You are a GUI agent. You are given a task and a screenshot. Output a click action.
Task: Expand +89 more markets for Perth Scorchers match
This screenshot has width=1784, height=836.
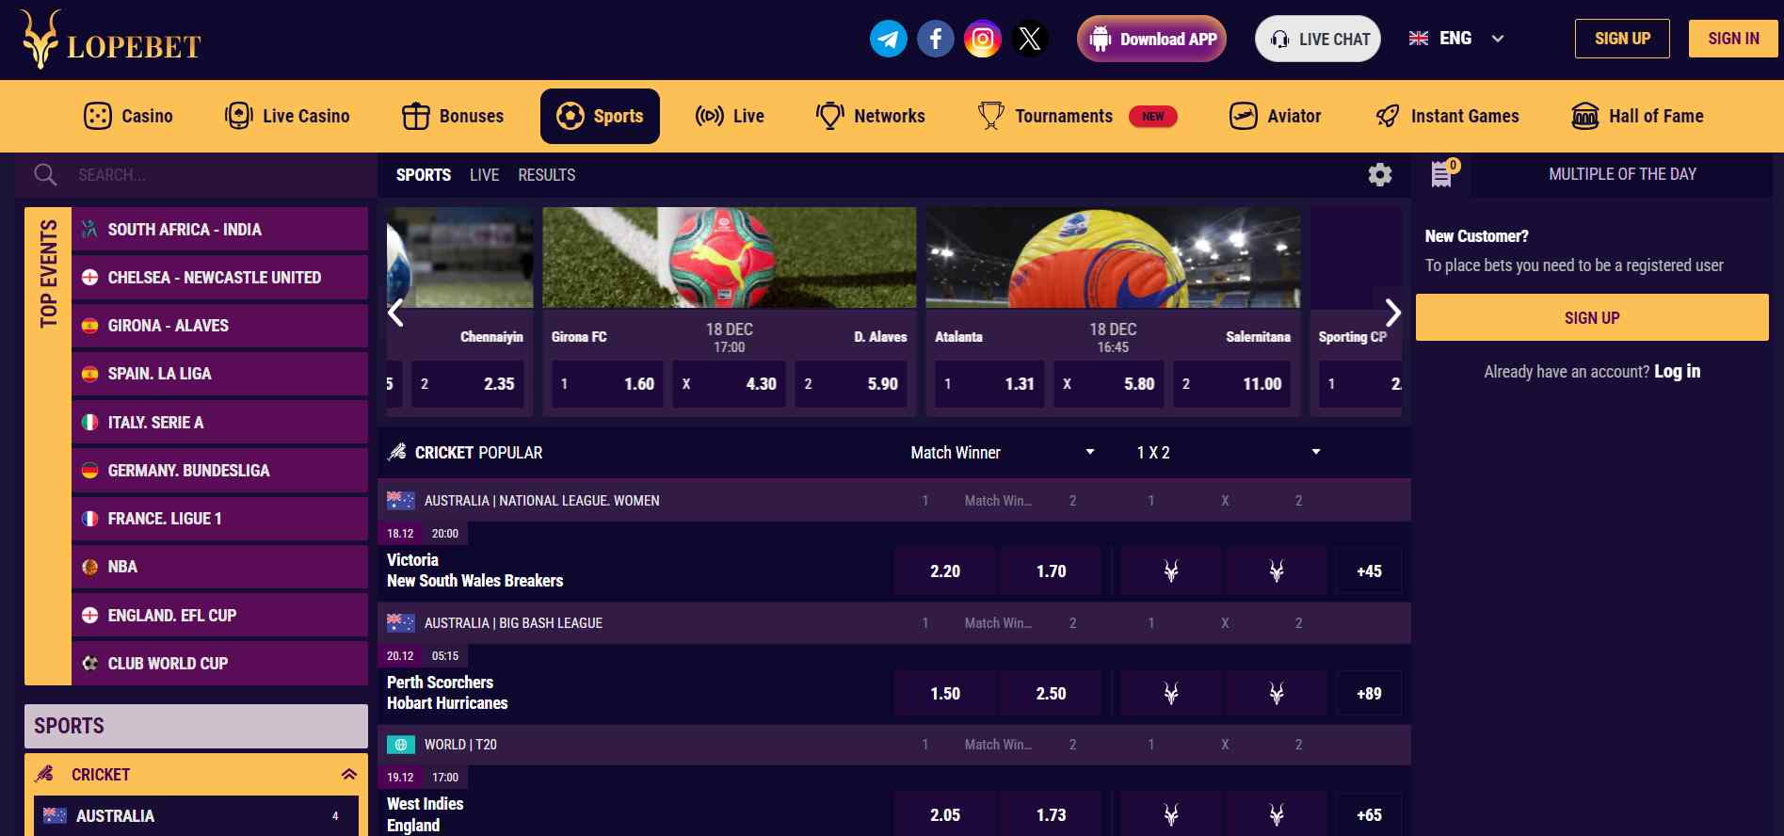click(x=1369, y=693)
